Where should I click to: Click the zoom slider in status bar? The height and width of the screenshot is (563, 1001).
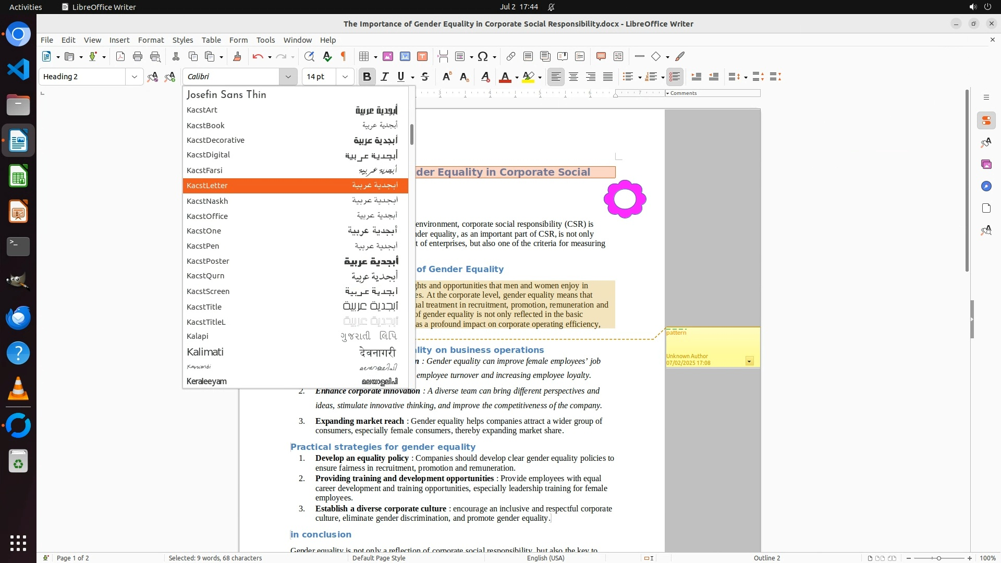[938, 558]
